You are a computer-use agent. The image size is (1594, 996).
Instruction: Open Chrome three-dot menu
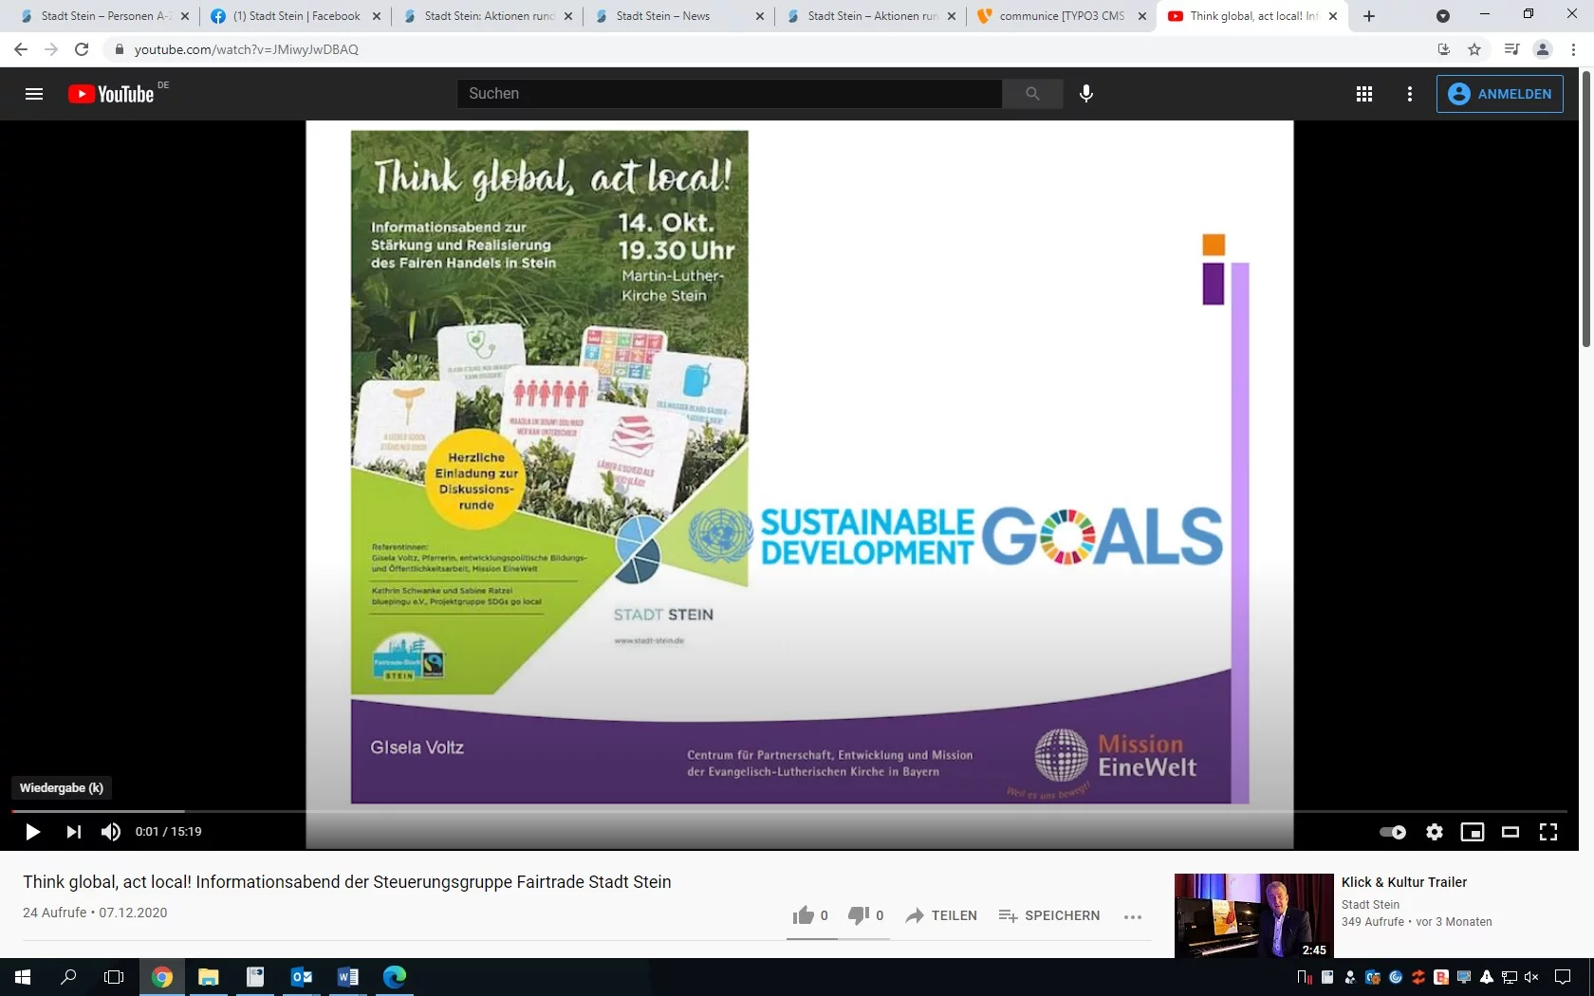pyautogui.click(x=1573, y=49)
